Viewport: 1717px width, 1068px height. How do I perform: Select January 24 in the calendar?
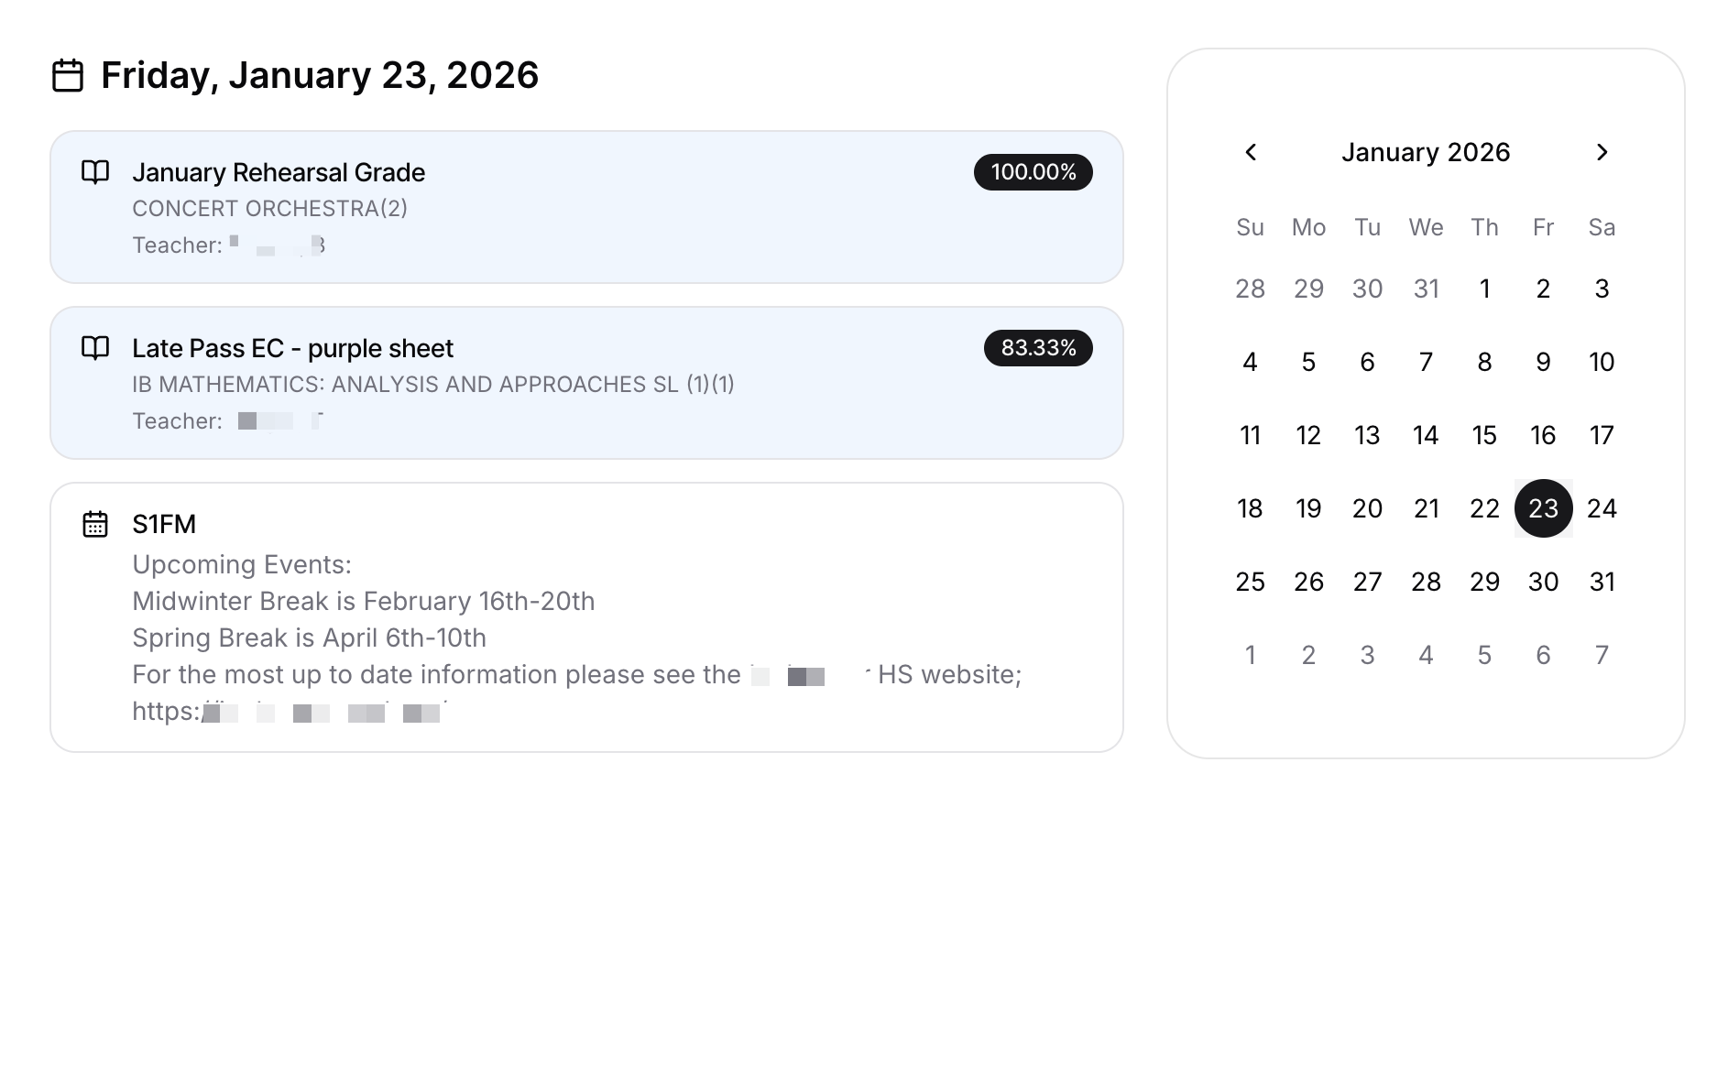click(x=1602, y=508)
